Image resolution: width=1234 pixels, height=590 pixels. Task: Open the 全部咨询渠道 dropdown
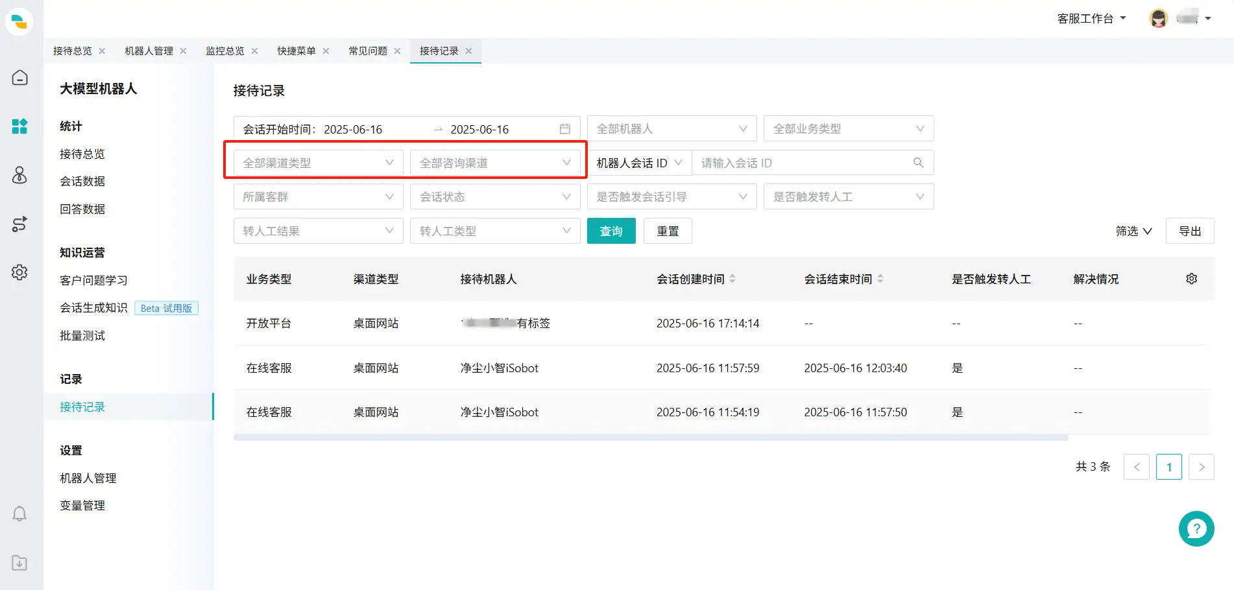(x=495, y=163)
